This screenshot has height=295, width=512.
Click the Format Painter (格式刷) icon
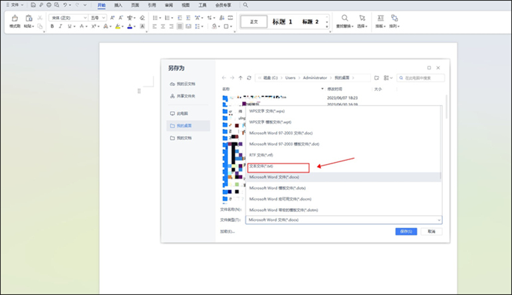(14, 19)
